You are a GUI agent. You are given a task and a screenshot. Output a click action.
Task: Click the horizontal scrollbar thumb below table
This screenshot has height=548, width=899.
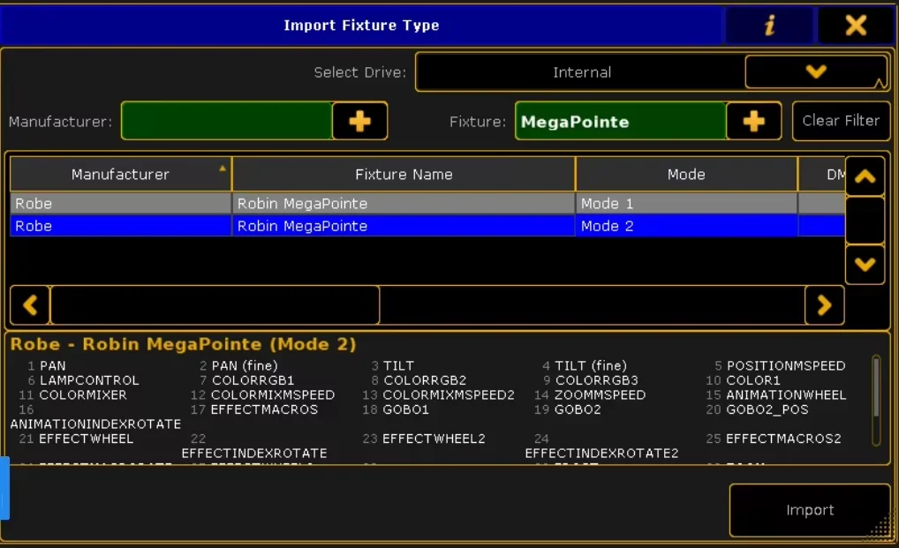tap(215, 305)
